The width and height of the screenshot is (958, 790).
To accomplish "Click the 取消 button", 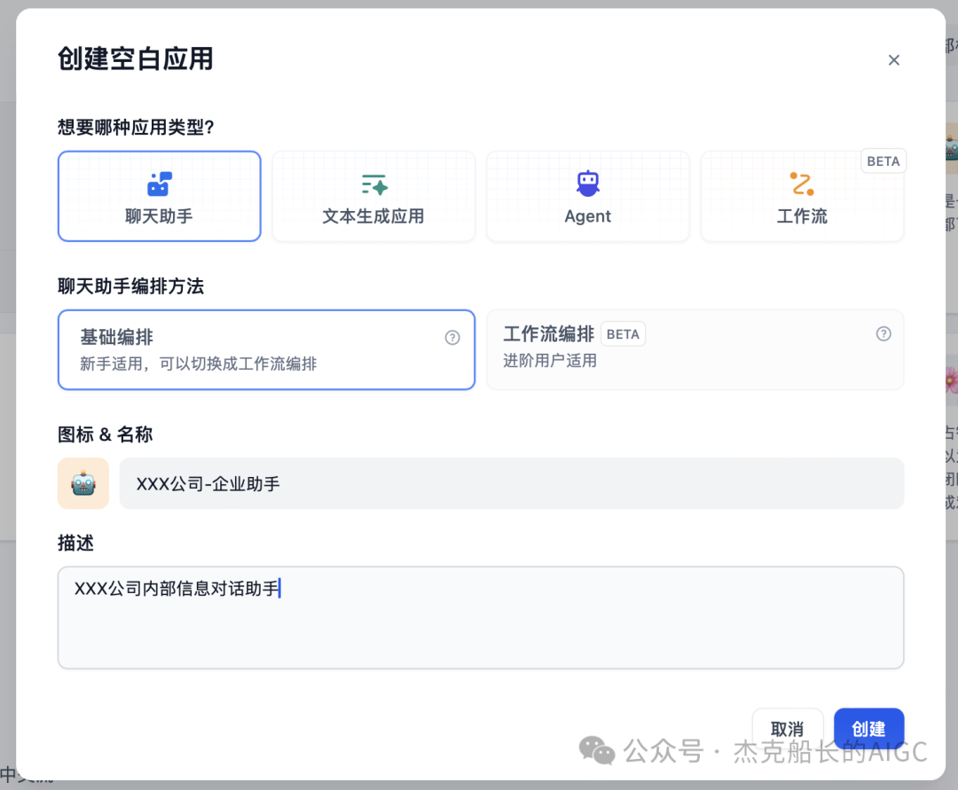I will pos(787,728).
